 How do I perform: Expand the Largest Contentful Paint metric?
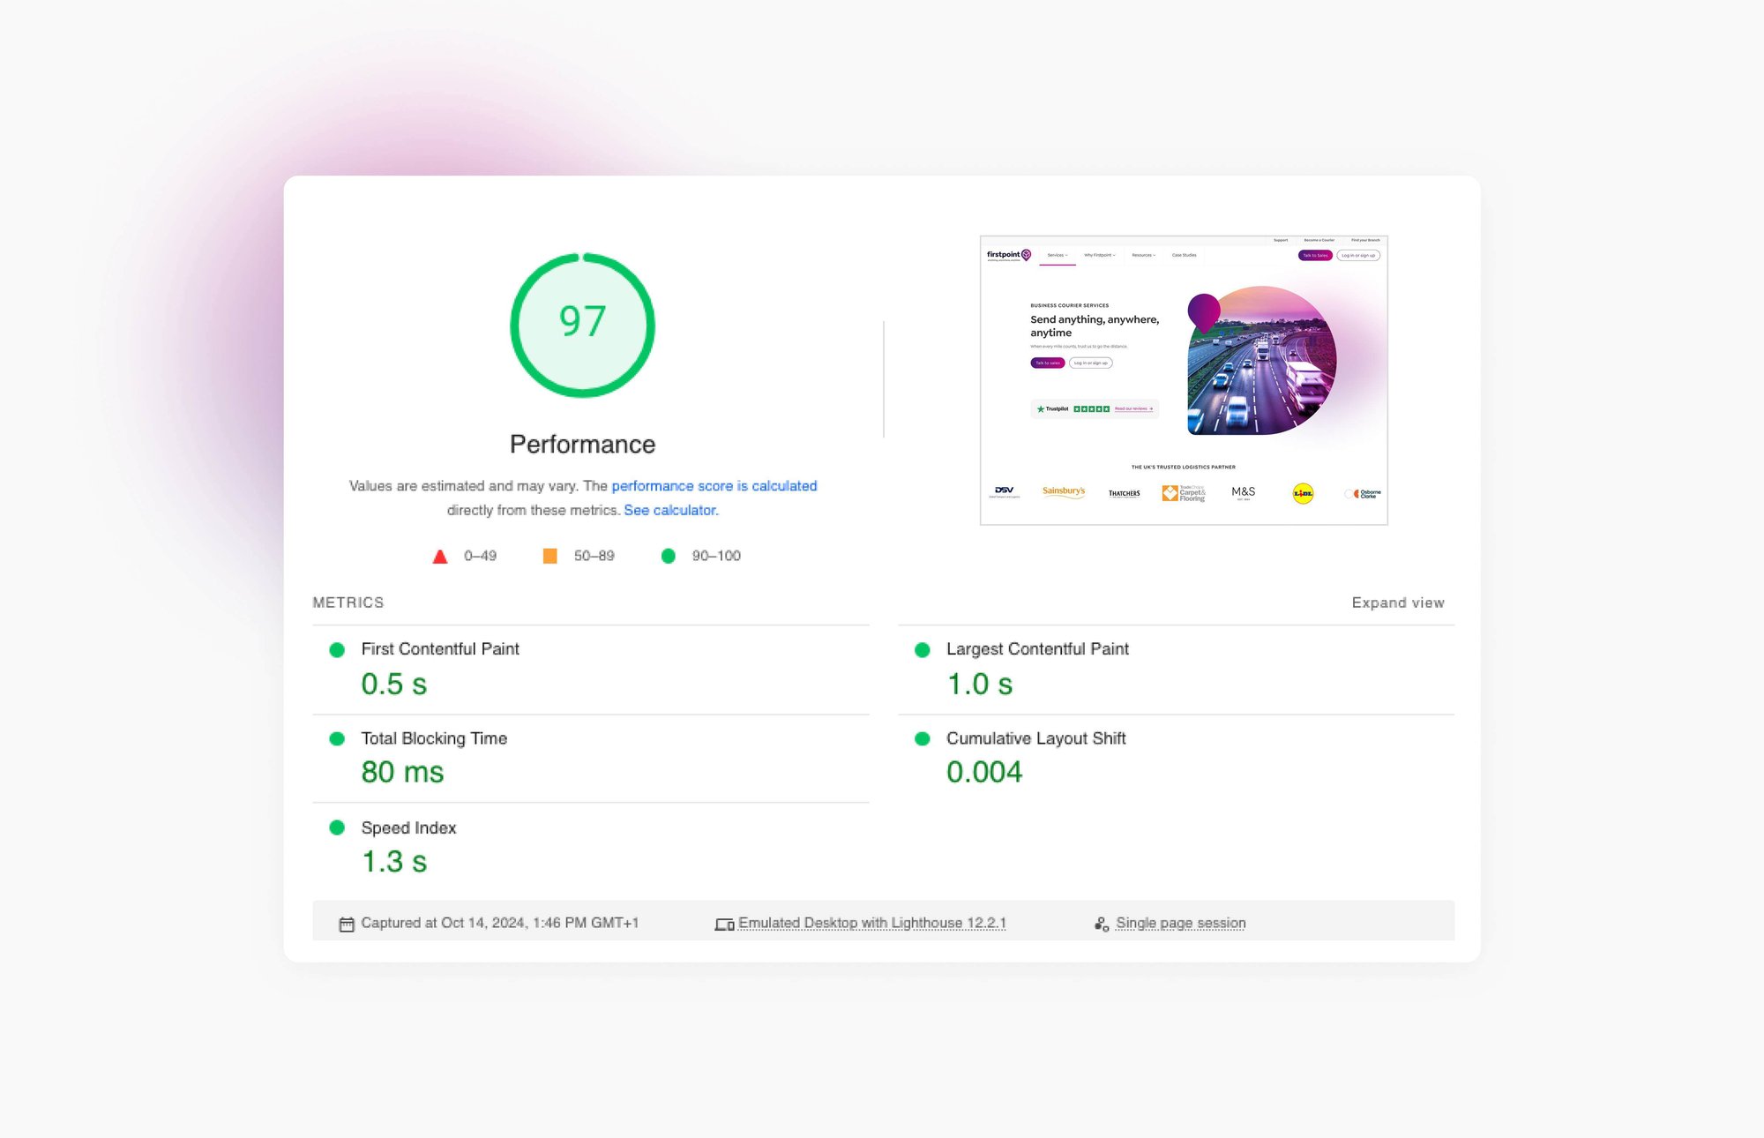tap(1037, 649)
